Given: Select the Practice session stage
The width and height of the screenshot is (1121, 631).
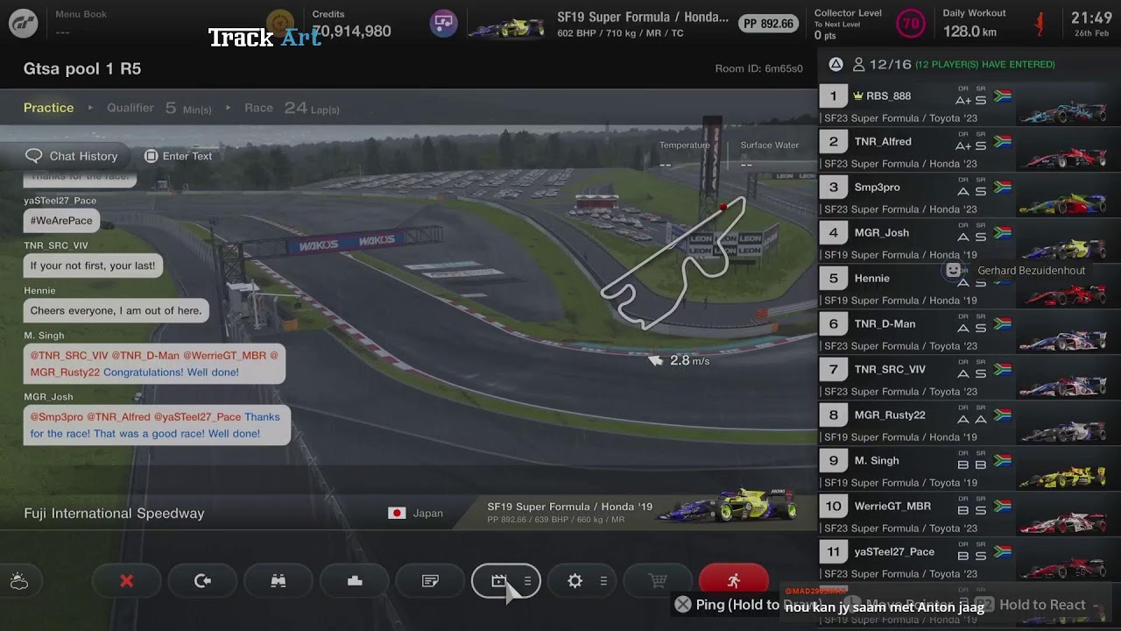Looking at the screenshot, I should click(49, 108).
